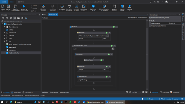The height and width of the screenshot is (104, 185).
Task: Start Grabación recorder
Action: point(62,6)
